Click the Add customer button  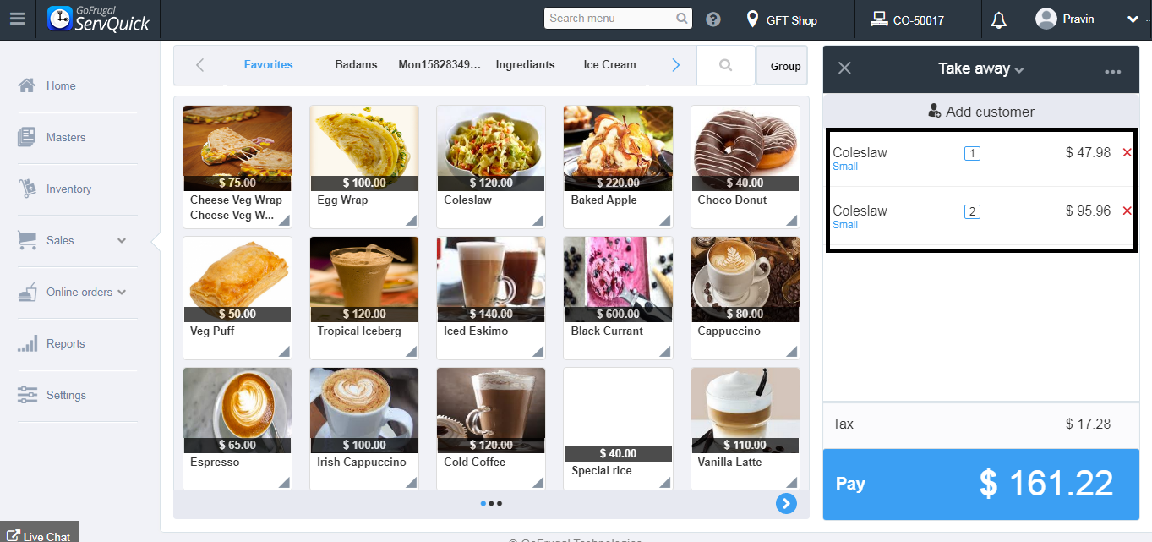coord(980,112)
